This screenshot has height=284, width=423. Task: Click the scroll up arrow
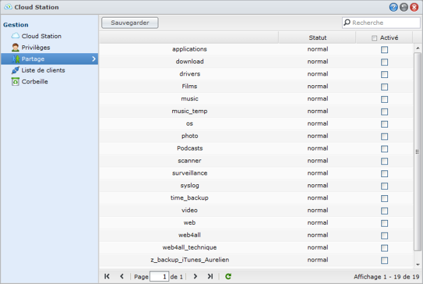[418, 48]
